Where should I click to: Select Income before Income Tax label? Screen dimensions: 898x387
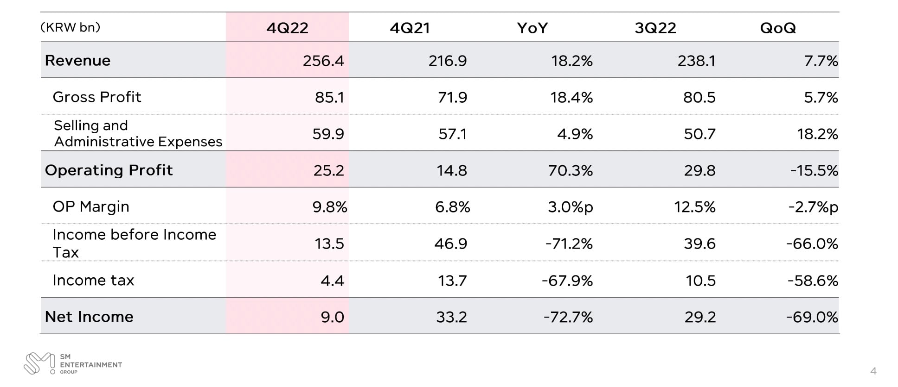(x=134, y=243)
